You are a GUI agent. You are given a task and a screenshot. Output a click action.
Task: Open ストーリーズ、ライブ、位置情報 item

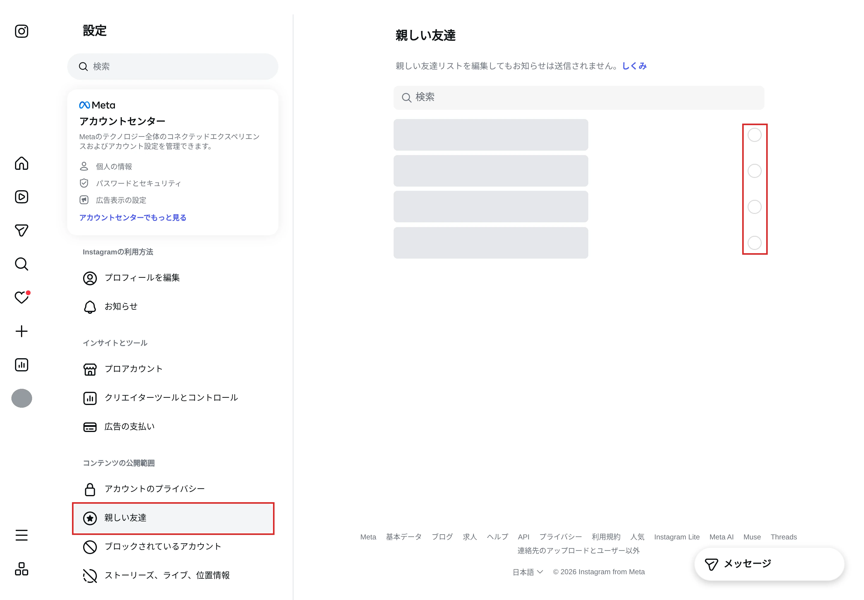pos(173,576)
